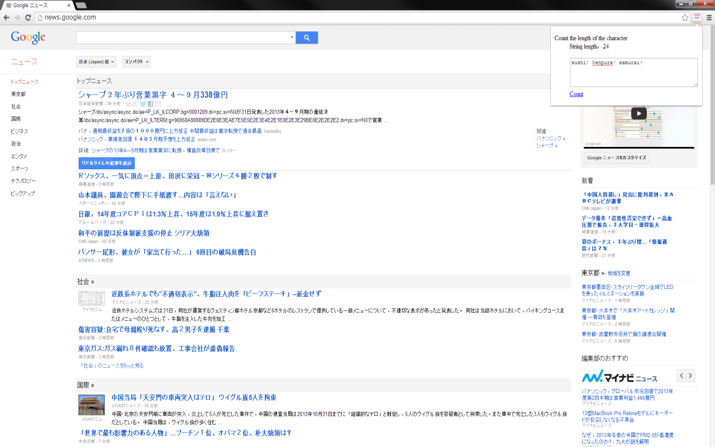Select テクノロジー in sidebar
The image size is (715, 447).
point(23,181)
